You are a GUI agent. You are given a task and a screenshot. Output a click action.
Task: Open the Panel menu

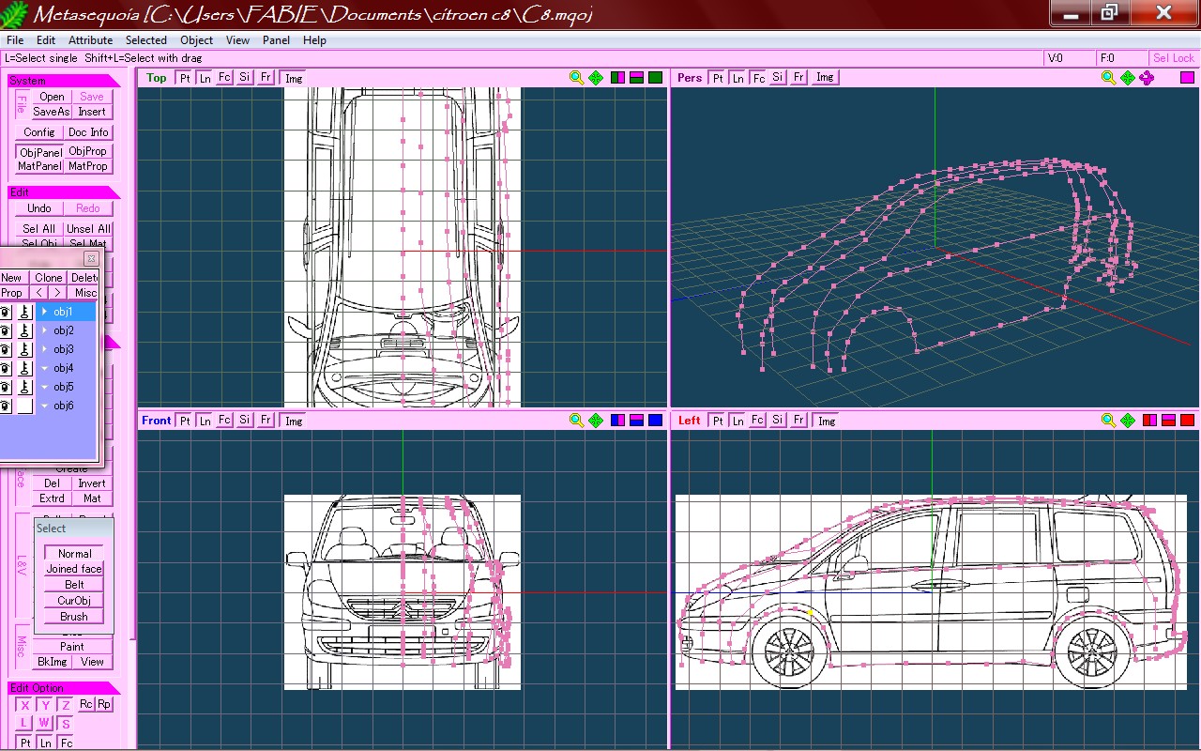[x=276, y=40]
